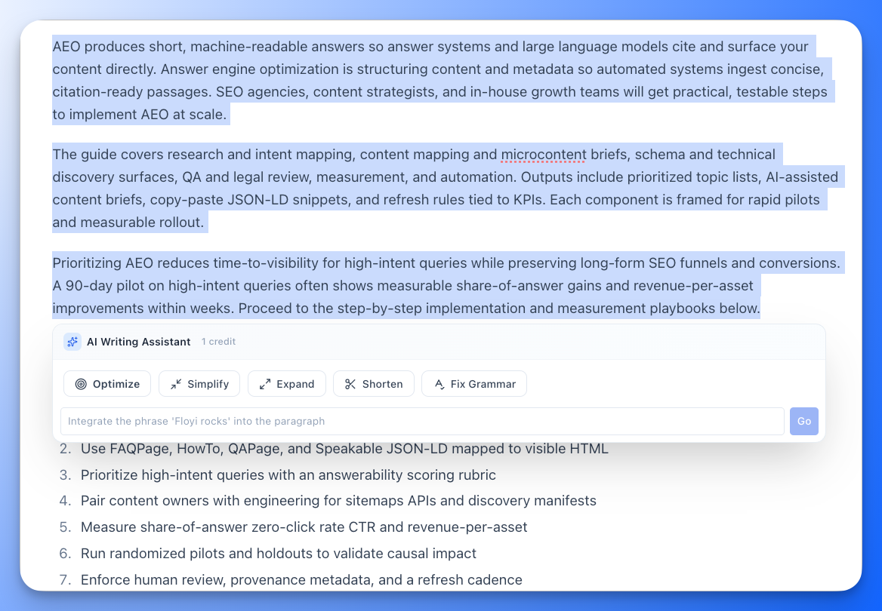Screen dimensions: 882x611
Task: Click the AI prompt input field
Action: pos(423,421)
